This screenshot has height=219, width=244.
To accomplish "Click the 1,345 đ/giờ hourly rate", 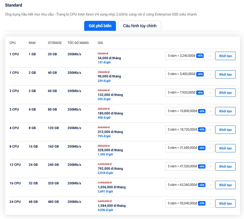I will pos(105,154).
